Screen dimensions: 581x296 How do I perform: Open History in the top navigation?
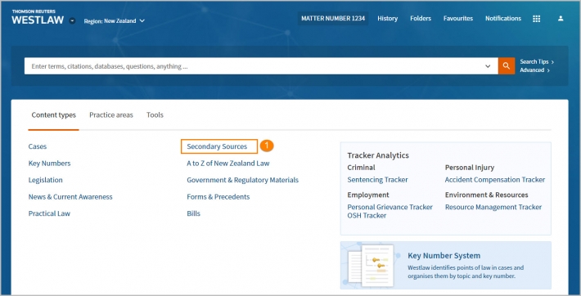[388, 18]
